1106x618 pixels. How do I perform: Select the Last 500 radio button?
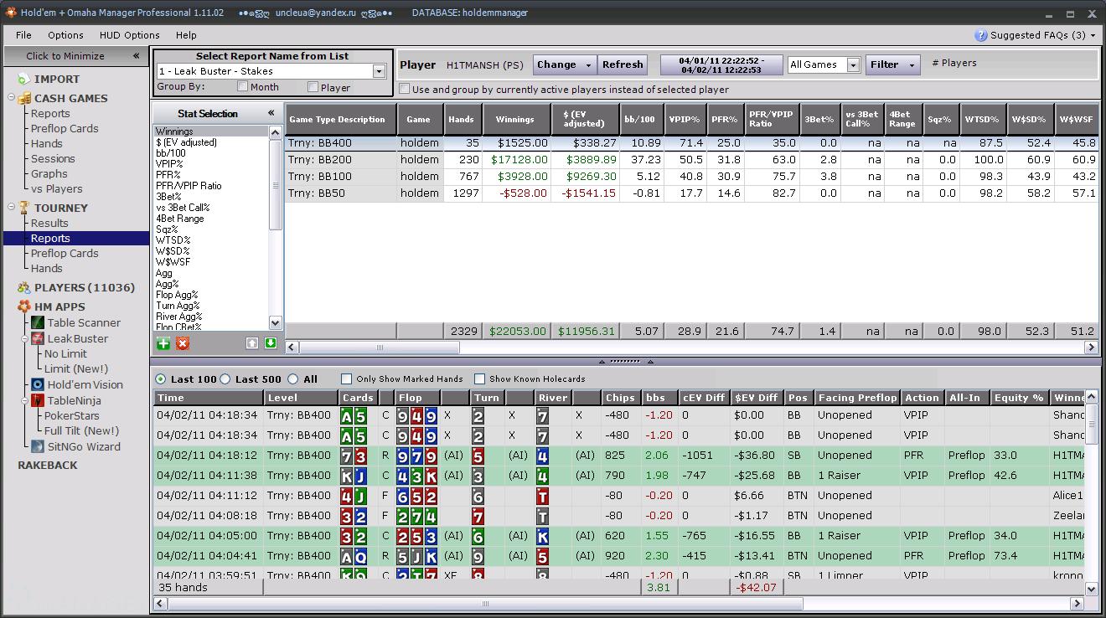pyautogui.click(x=225, y=379)
